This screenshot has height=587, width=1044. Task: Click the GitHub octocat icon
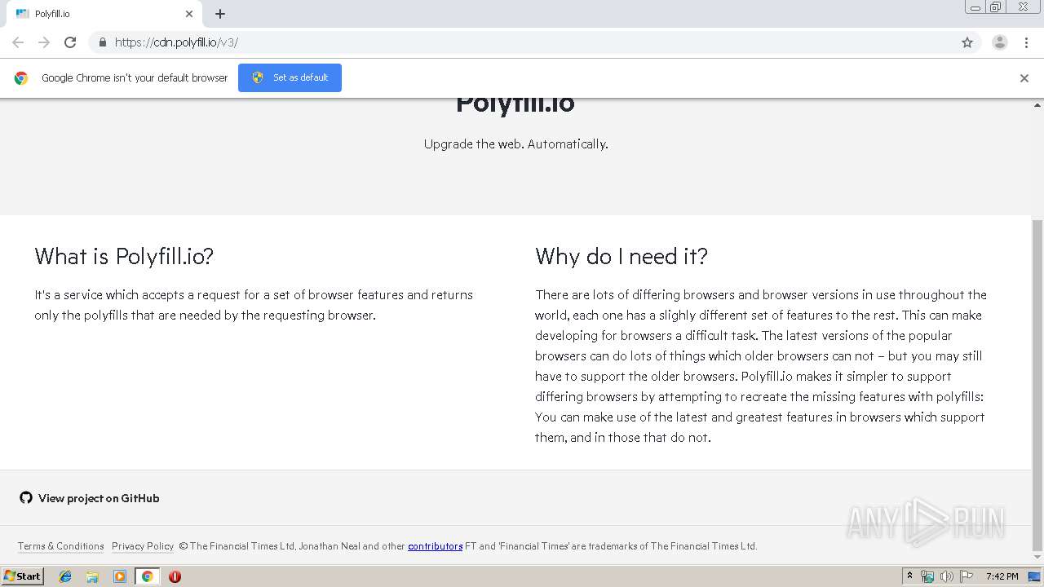point(26,497)
